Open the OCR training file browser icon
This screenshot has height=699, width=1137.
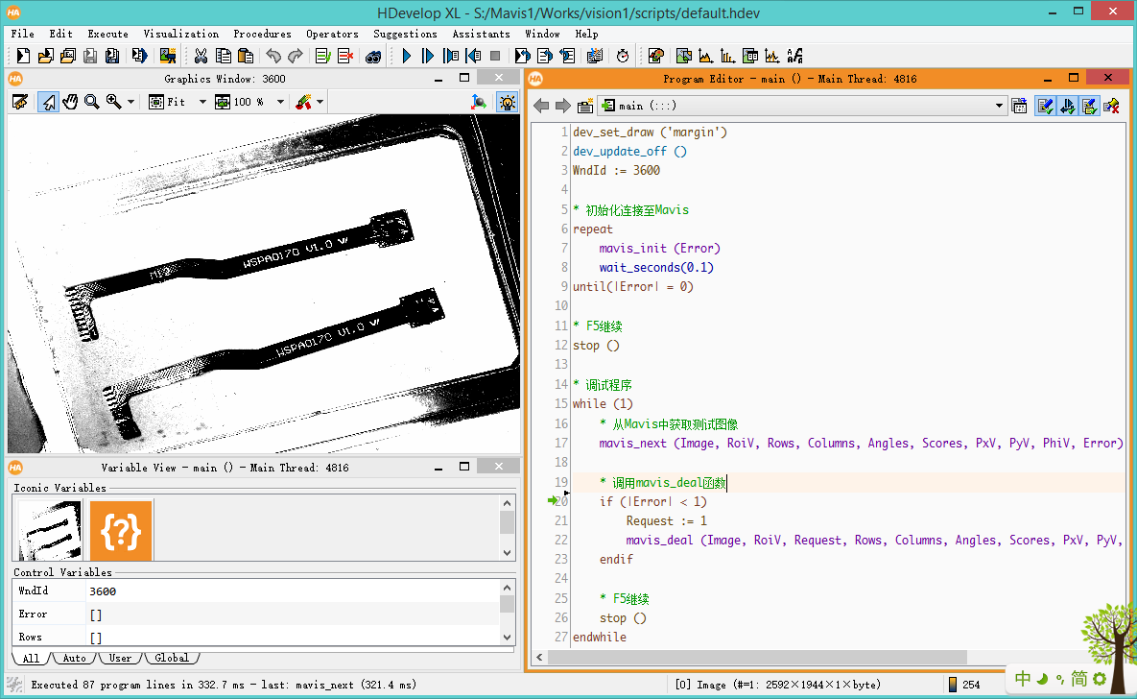[x=794, y=56]
